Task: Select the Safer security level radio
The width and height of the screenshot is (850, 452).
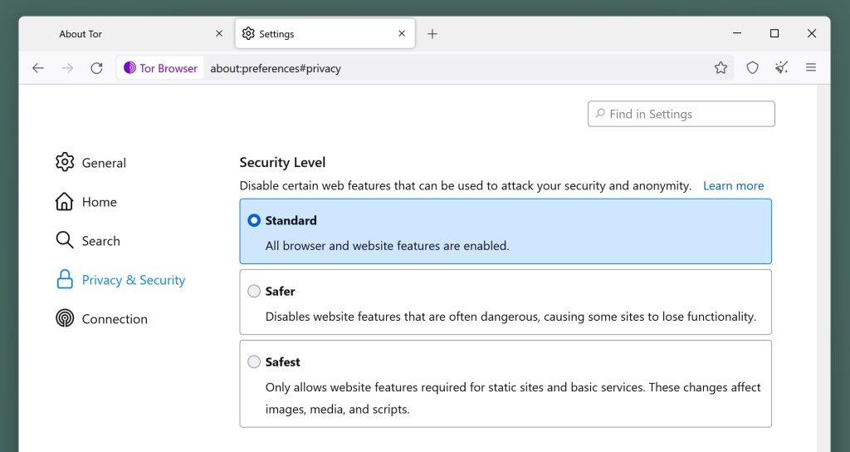Action: point(254,292)
